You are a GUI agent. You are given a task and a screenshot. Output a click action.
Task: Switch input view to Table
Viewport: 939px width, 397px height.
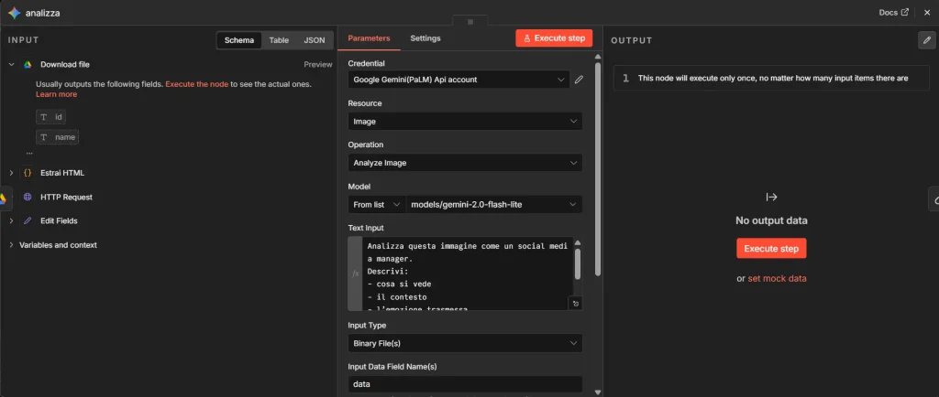(279, 40)
